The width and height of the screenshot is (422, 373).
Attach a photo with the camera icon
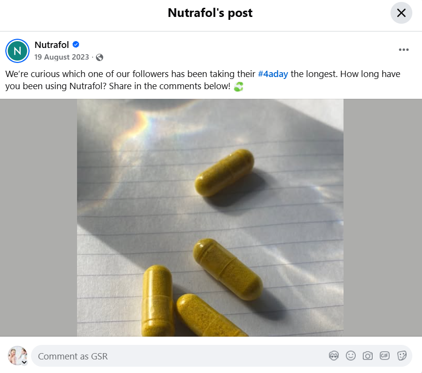[368, 356]
